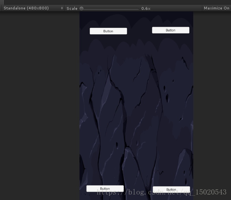Click the 0.6x scale value
The height and width of the screenshot is (200, 231).
[x=146, y=9]
